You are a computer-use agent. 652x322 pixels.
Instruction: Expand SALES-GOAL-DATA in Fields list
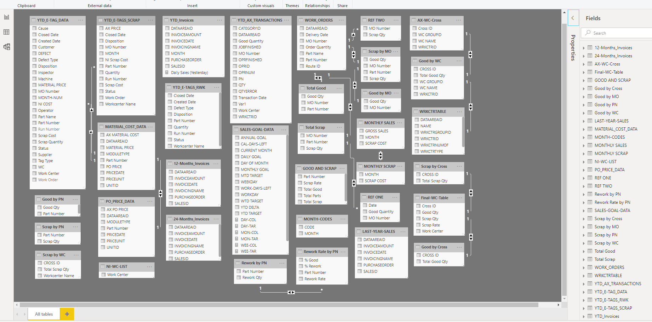584,211
